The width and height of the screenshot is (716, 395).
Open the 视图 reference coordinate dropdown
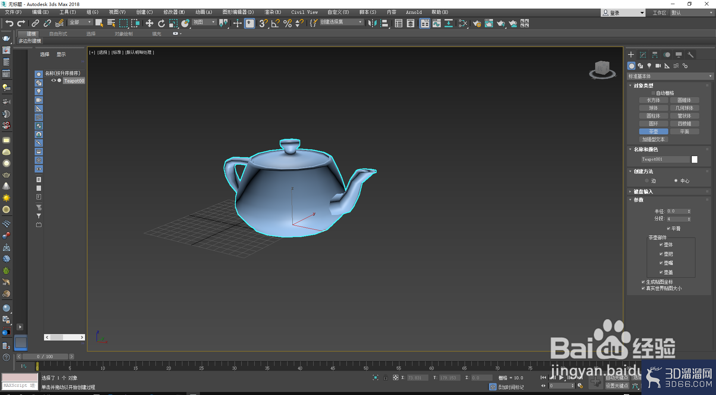point(204,22)
